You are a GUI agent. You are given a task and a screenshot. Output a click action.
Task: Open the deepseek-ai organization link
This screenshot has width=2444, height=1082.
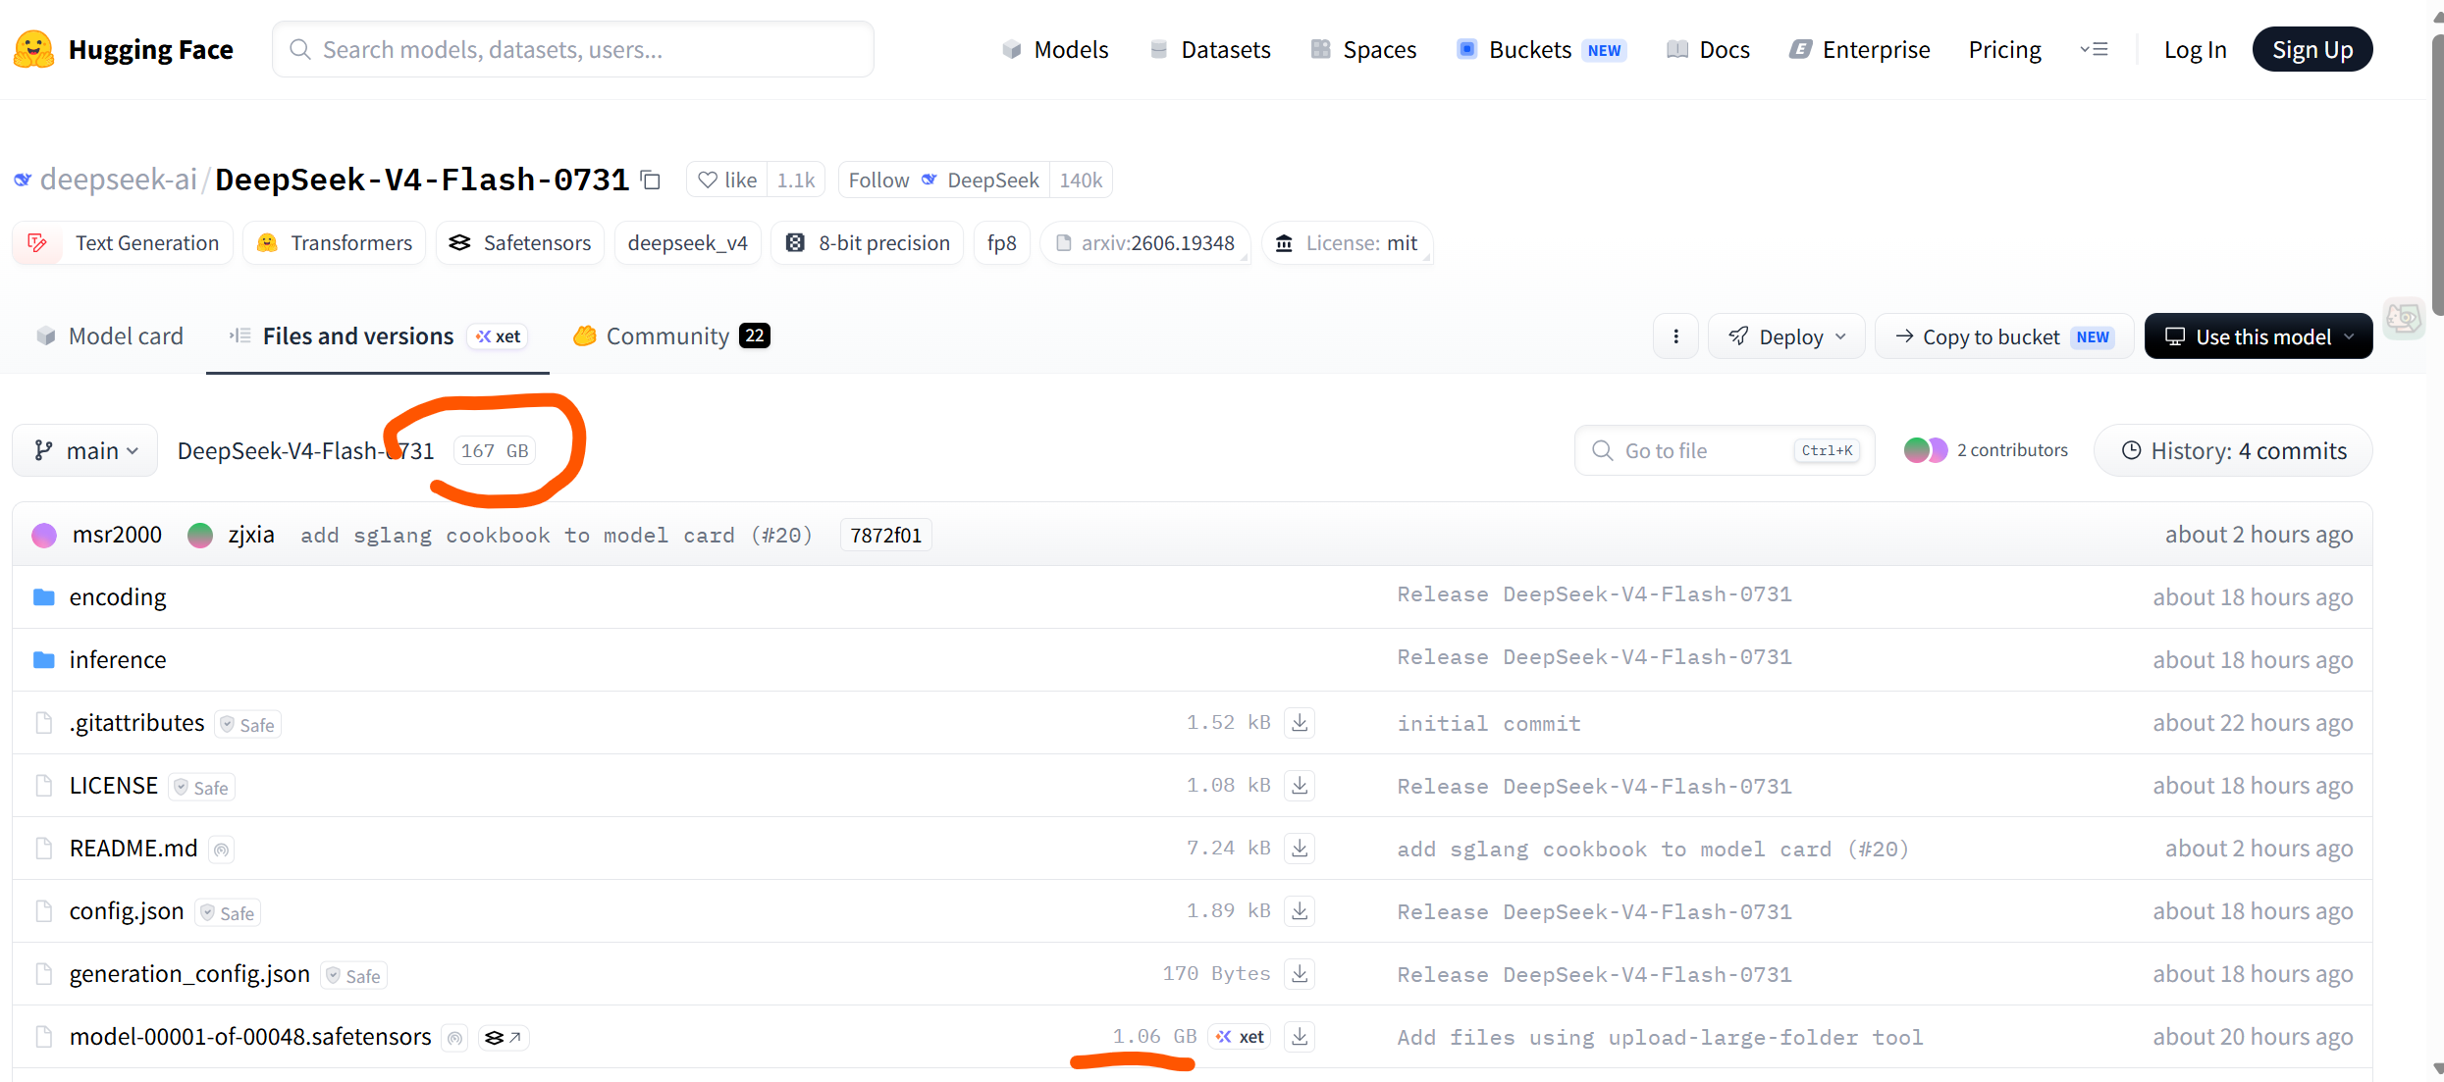tap(118, 180)
